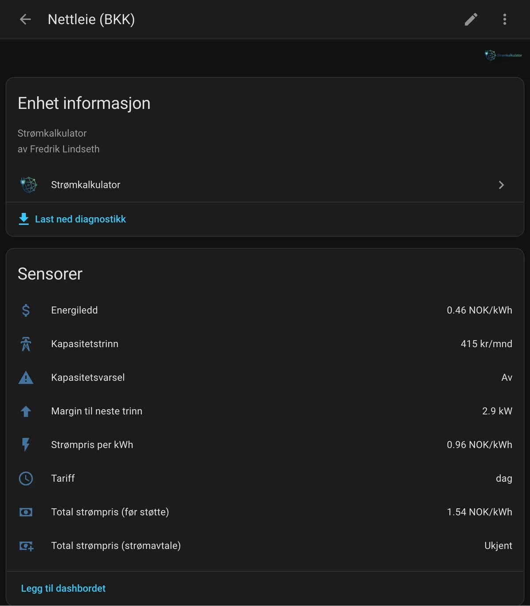Viewport: 530px width, 606px height.
Task: Open the Strømpris per kWh lightning icon
Action: [x=26, y=445]
